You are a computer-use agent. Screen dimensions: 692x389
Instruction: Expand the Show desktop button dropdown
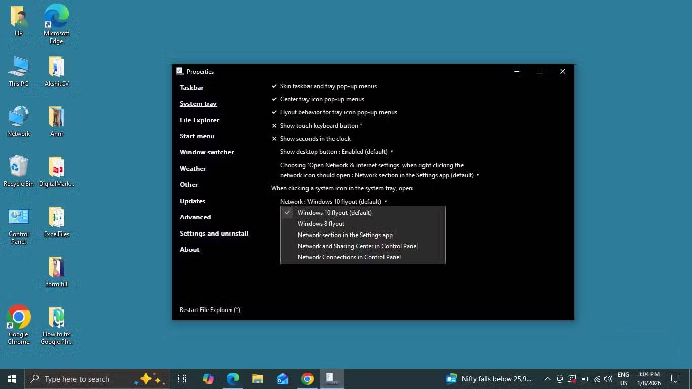[336, 152]
